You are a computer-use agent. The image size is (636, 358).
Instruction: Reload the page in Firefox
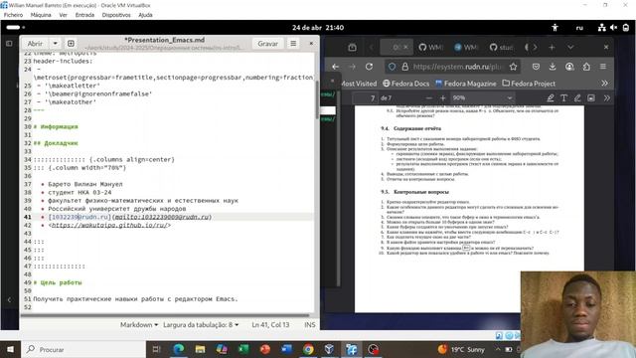coord(369,67)
